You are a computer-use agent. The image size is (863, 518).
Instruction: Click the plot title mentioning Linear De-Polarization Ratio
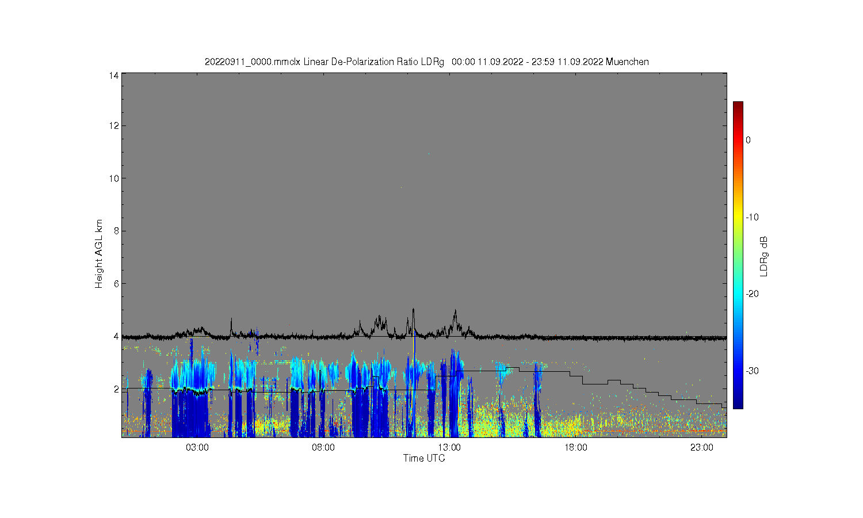426,62
